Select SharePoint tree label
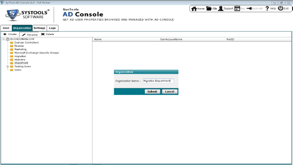This screenshot has height=165, width=293. pyautogui.click(x=21, y=63)
